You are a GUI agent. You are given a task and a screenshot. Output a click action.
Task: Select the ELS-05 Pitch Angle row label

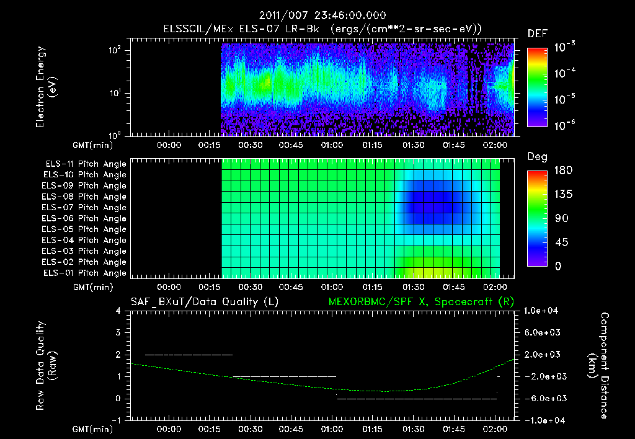pos(84,229)
